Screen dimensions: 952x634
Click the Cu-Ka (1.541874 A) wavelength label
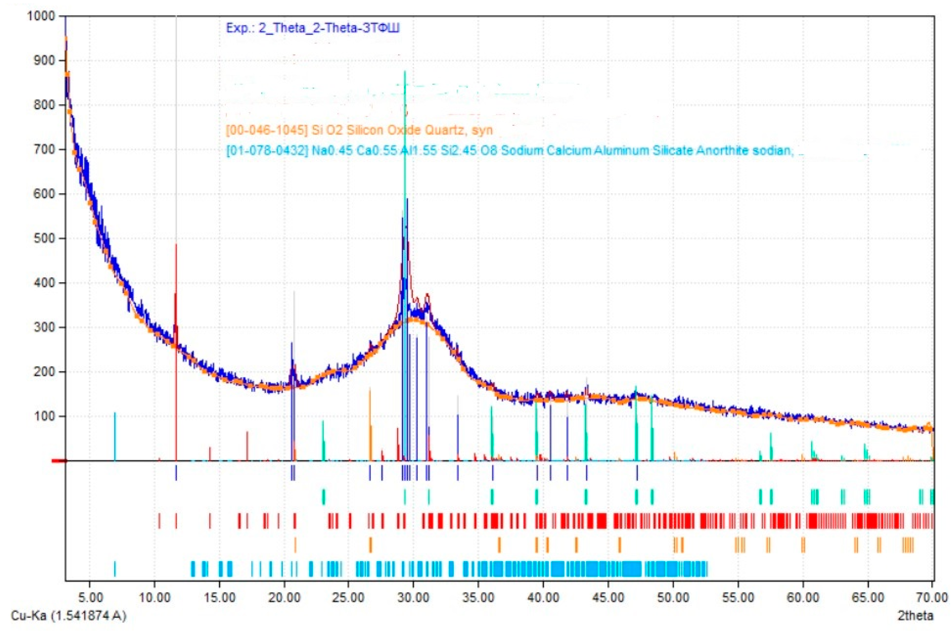click(x=68, y=616)
